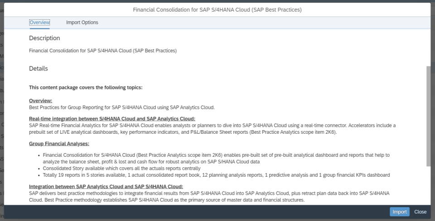
Task: Click the Description section heading
Action: click(44, 38)
